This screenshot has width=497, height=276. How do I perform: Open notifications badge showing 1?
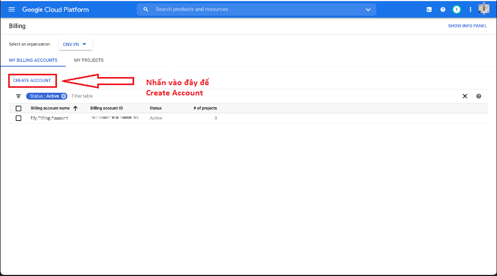pyautogui.click(x=456, y=10)
